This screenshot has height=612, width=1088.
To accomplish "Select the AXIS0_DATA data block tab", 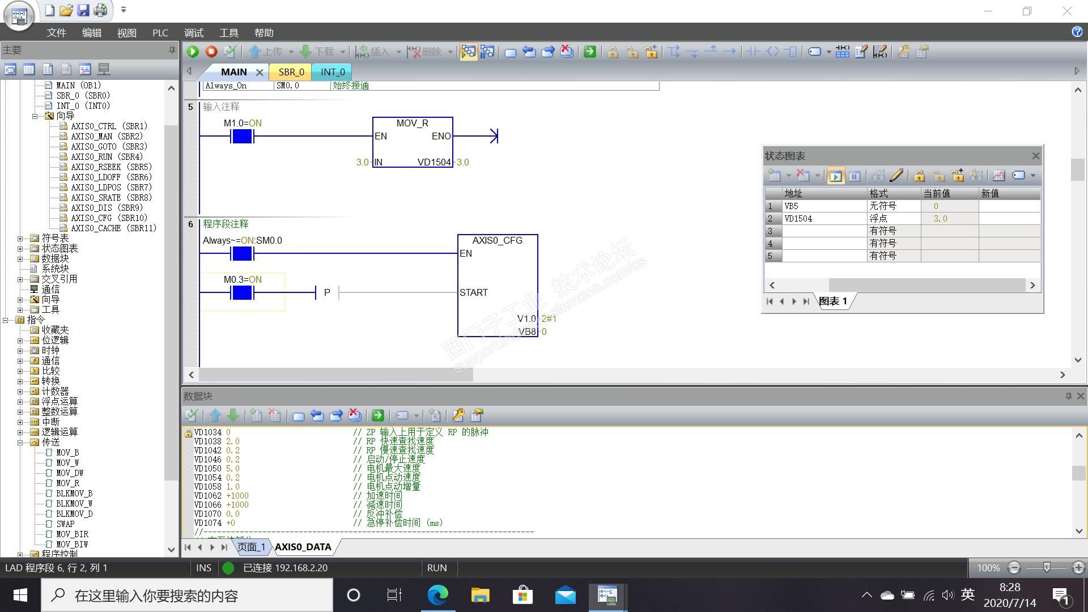I will coord(303,547).
